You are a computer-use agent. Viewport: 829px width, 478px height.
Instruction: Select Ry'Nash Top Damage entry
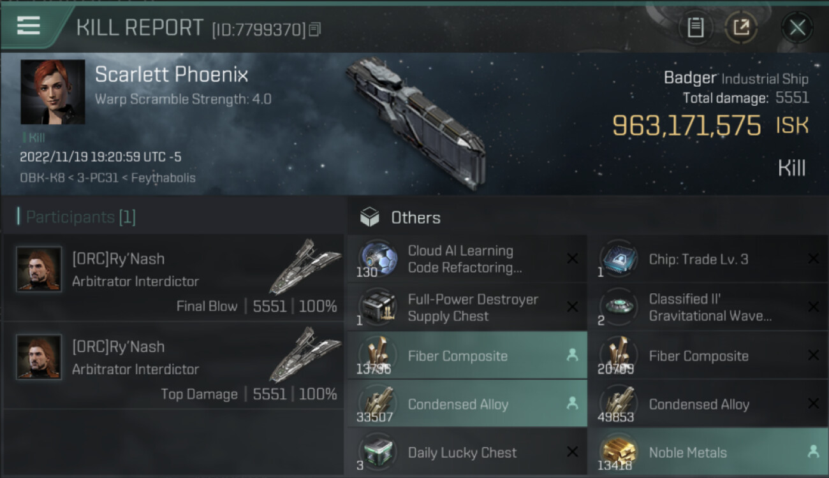pyautogui.click(x=173, y=366)
